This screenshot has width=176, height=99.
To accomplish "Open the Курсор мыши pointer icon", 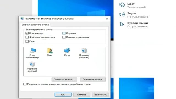I will 122,24.
